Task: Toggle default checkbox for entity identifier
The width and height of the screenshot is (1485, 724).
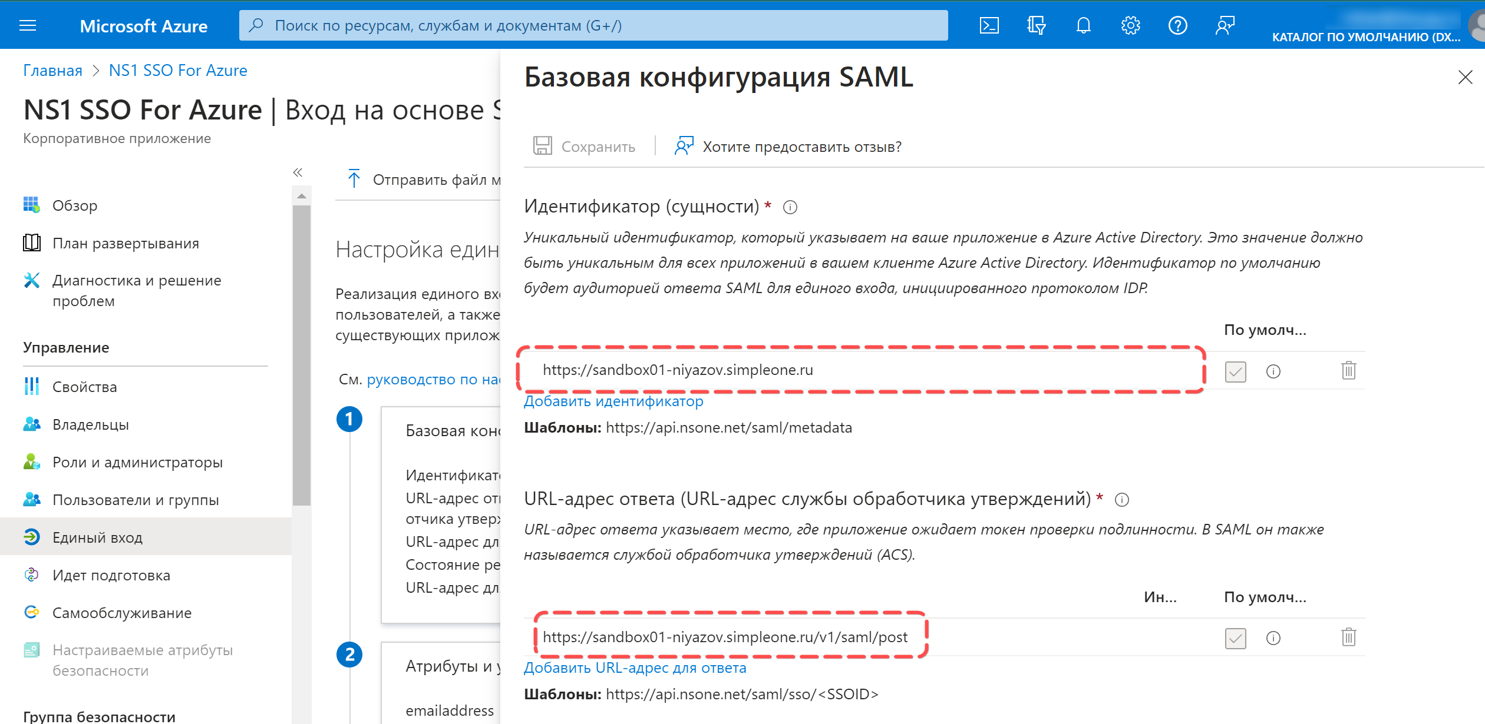Action: (1235, 371)
